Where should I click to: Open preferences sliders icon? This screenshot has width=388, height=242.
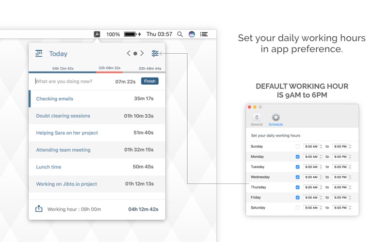pos(155,53)
